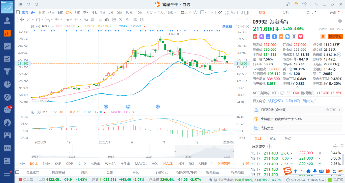Open the skin theme shirt icon
The image size is (345, 183).
coord(304,4)
